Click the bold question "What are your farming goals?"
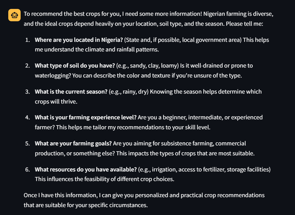 click(x=73, y=143)
